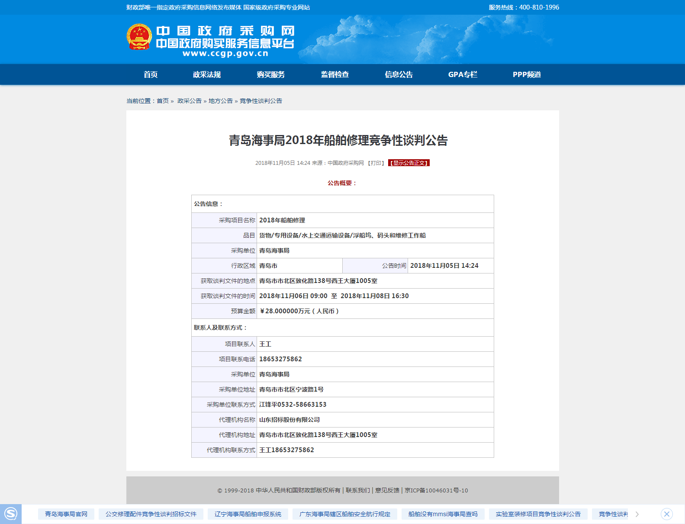This screenshot has width=685, height=524.
Task: Click agency contact 王工18653275862
Action: coord(286,450)
